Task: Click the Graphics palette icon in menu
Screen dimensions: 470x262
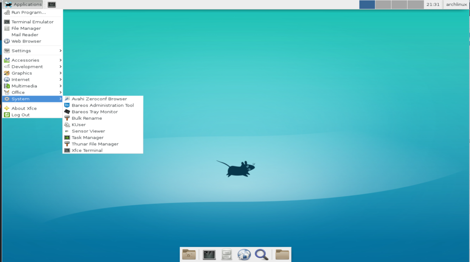Action: pos(7,73)
